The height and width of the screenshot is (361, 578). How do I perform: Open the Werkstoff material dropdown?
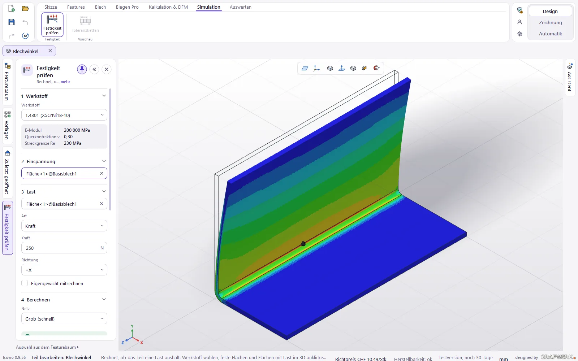click(64, 115)
